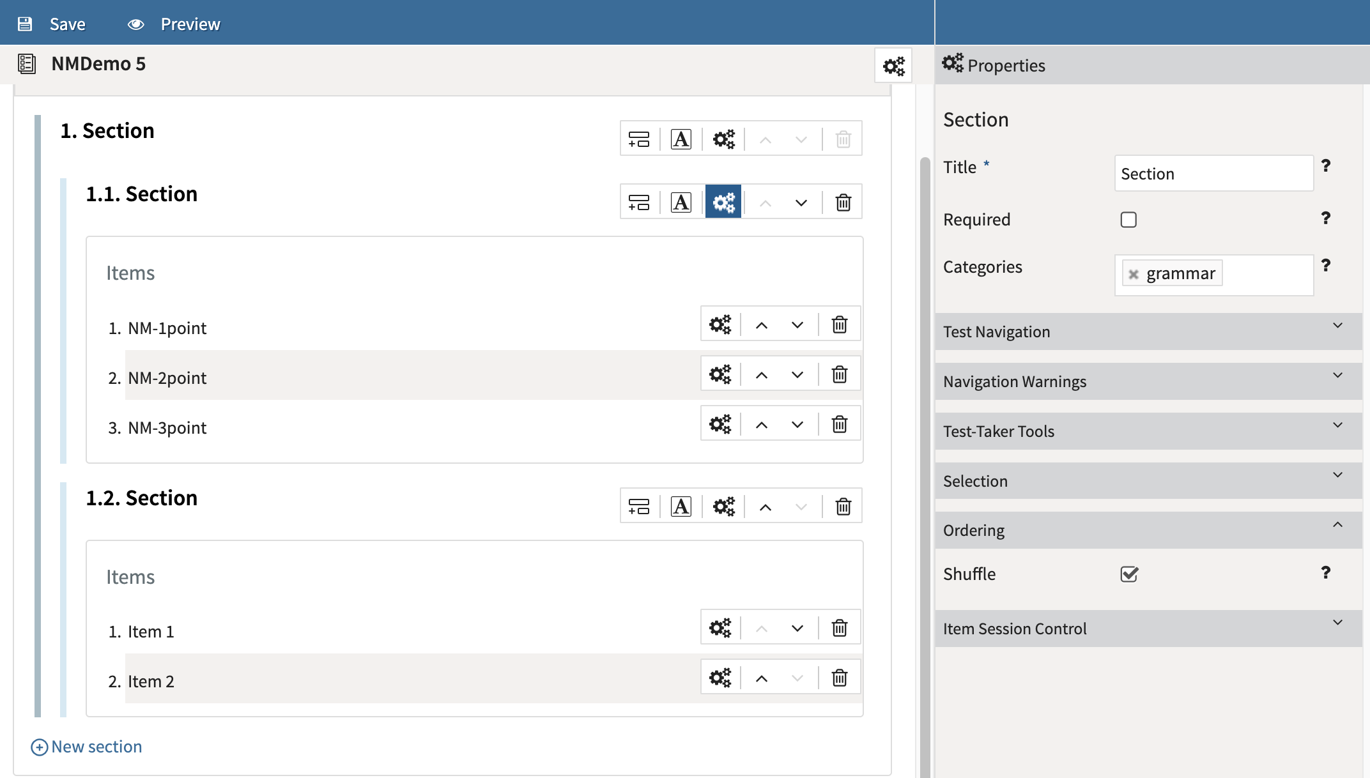This screenshot has width=1370, height=778.
Task: Open rubric blocks for section 1.1
Action: (681, 202)
